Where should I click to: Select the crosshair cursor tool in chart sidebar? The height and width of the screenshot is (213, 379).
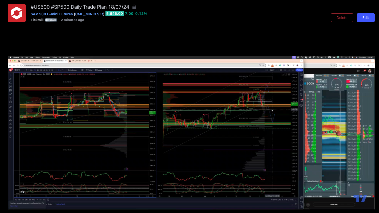[11, 75]
